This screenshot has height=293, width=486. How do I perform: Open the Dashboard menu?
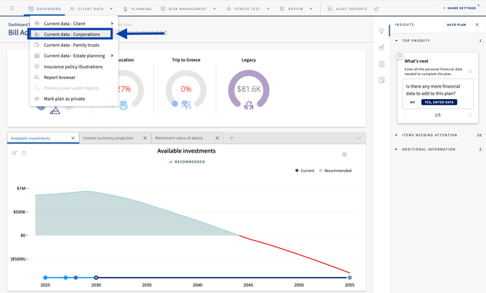pyautogui.click(x=45, y=9)
